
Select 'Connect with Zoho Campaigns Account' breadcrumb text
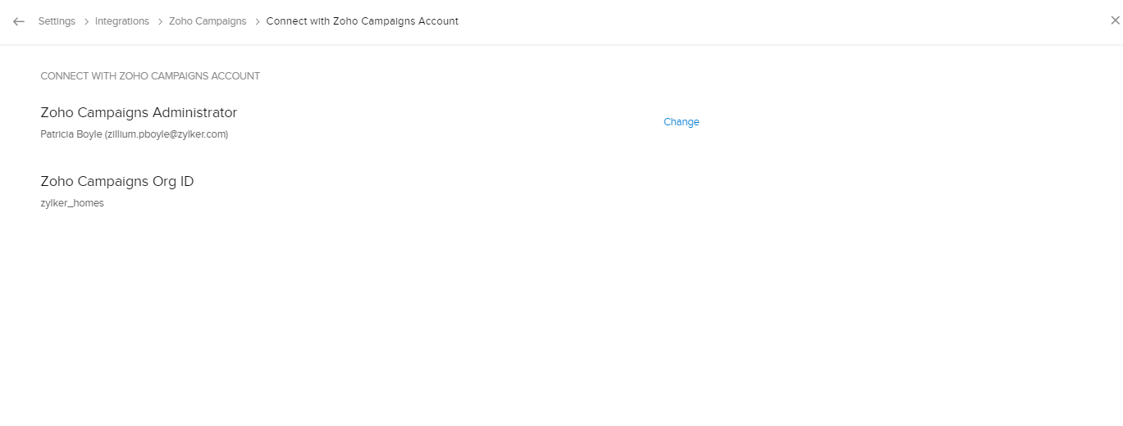[x=363, y=21]
